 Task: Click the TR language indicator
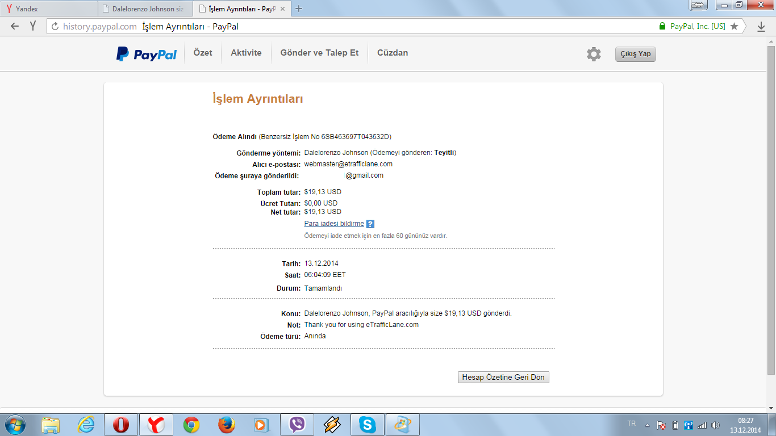[x=631, y=424]
